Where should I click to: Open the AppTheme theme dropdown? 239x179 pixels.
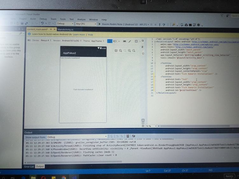[x=98, y=41]
